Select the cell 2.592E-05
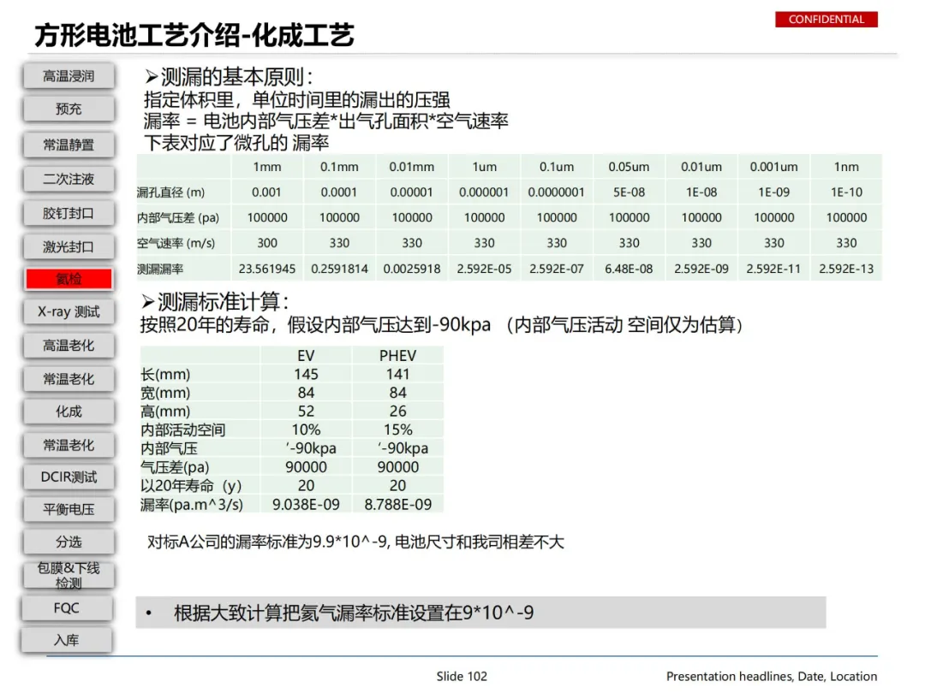This screenshot has height=693, width=925. (484, 269)
